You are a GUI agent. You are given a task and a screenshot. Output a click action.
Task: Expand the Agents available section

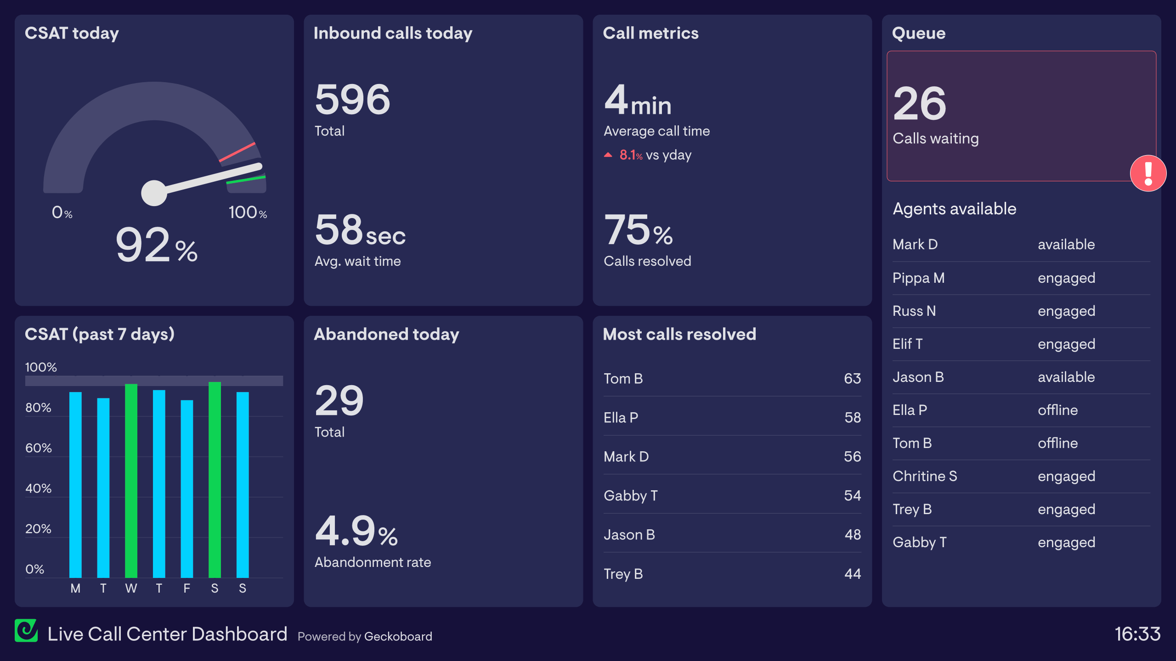point(955,209)
